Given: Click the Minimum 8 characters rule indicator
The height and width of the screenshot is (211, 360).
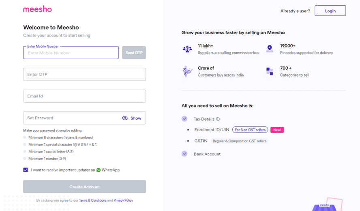Looking at the screenshot, I should tap(25, 138).
